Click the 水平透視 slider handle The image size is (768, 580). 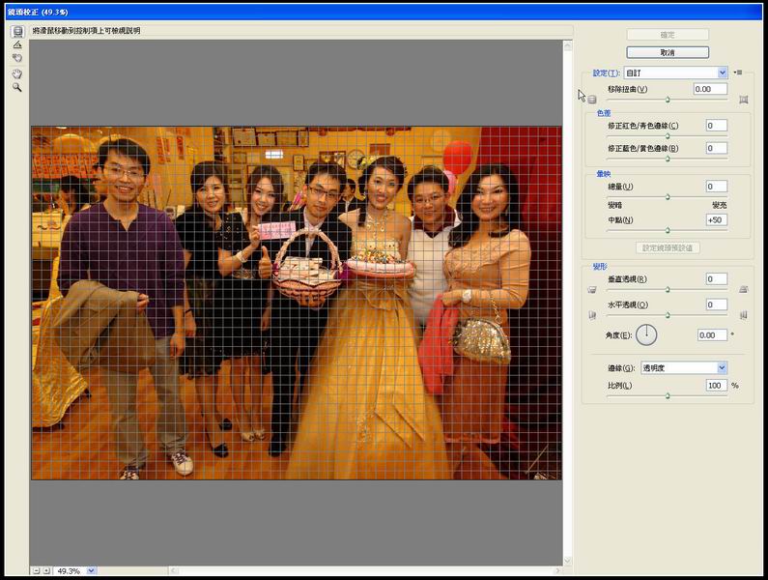pyautogui.click(x=668, y=315)
